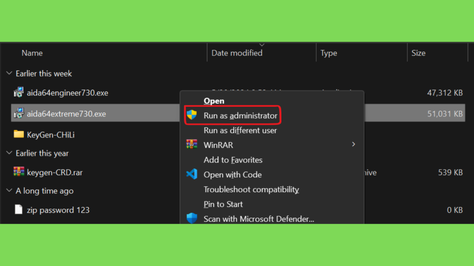This screenshot has width=474, height=266.
Task: Click the Earlier this week group label
Action: coord(44,73)
